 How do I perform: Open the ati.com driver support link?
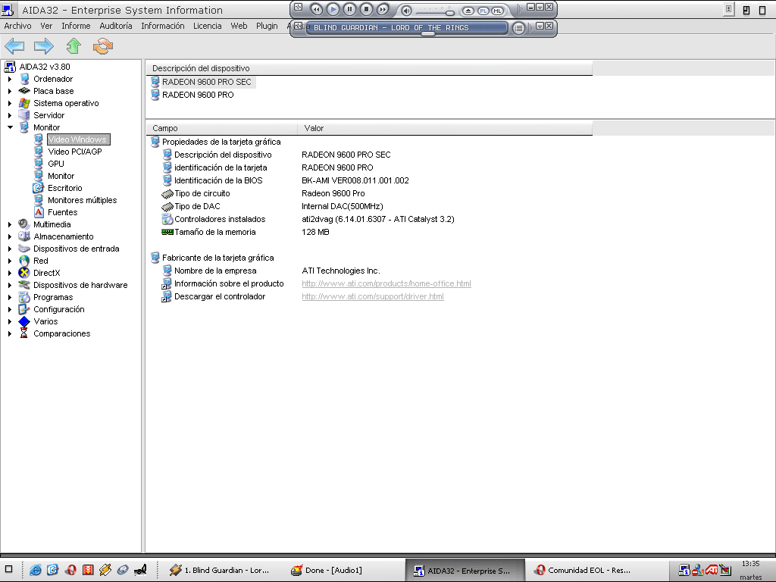(373, 297)
